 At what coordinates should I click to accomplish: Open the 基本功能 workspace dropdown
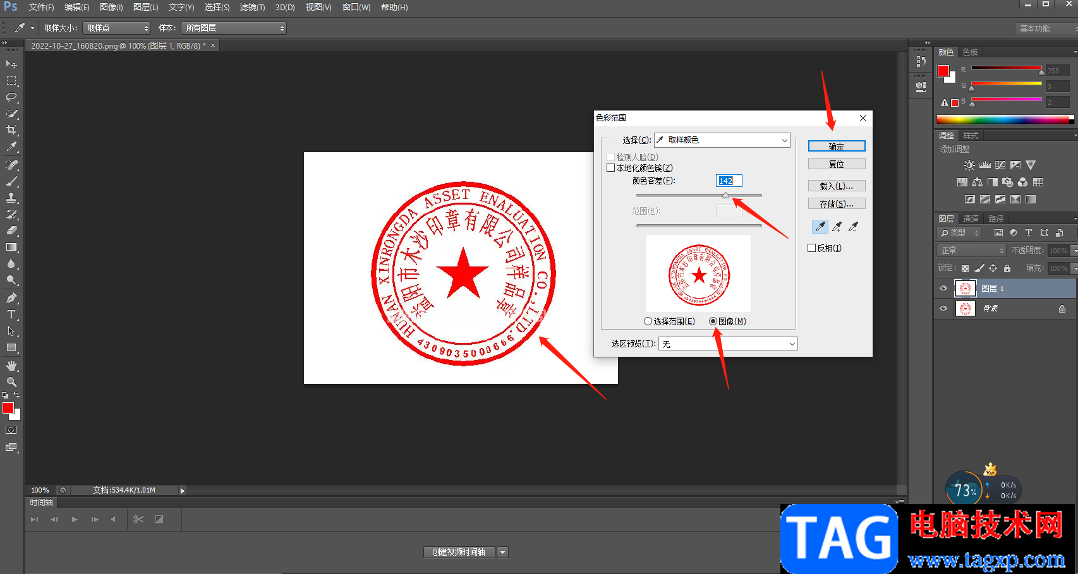pyautogui.click(x=1045, y=28)
